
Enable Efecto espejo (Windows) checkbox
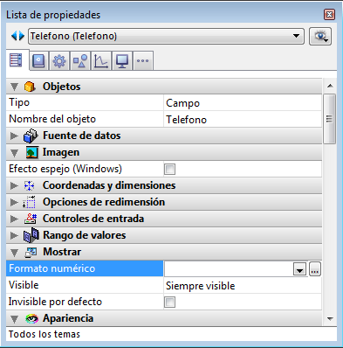coord(169,169)
